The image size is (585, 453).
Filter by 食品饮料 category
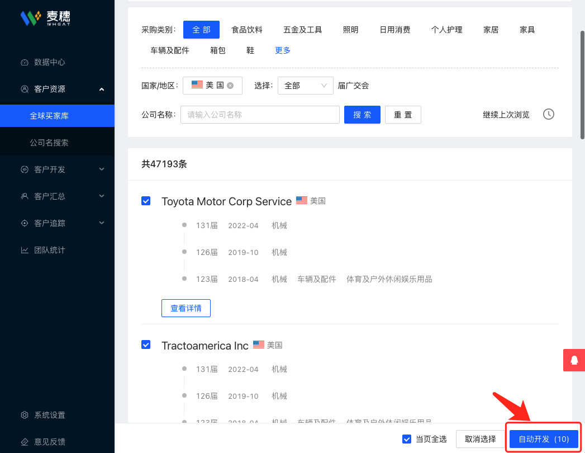tap(247, 30)
